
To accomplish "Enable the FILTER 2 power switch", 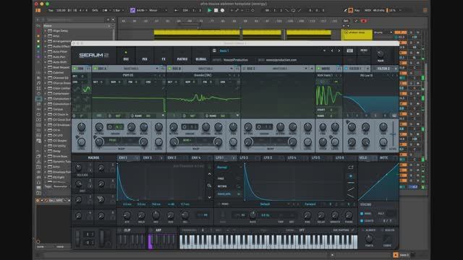I will (x=374, y=69).
